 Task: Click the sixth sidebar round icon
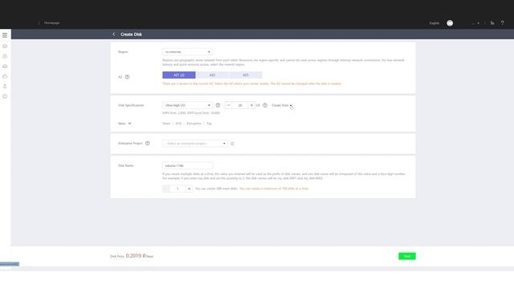5,96
